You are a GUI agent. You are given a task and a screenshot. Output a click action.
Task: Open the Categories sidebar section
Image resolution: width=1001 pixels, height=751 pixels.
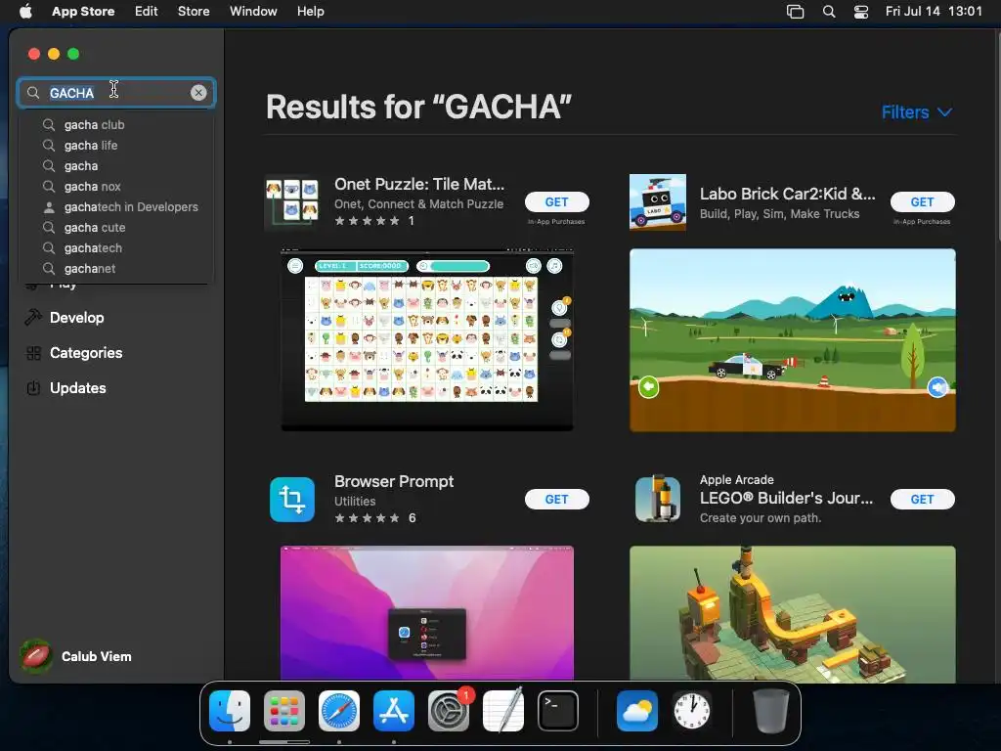click(x=86, y=352)
